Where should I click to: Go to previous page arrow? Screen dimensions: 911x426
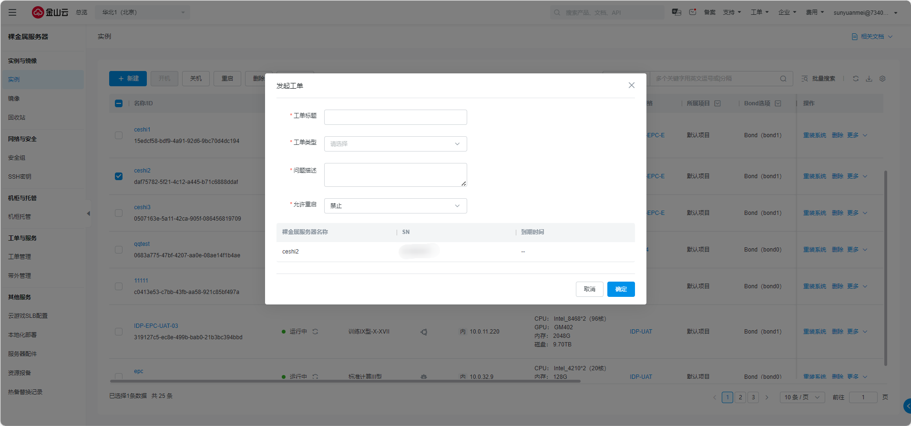715,397
